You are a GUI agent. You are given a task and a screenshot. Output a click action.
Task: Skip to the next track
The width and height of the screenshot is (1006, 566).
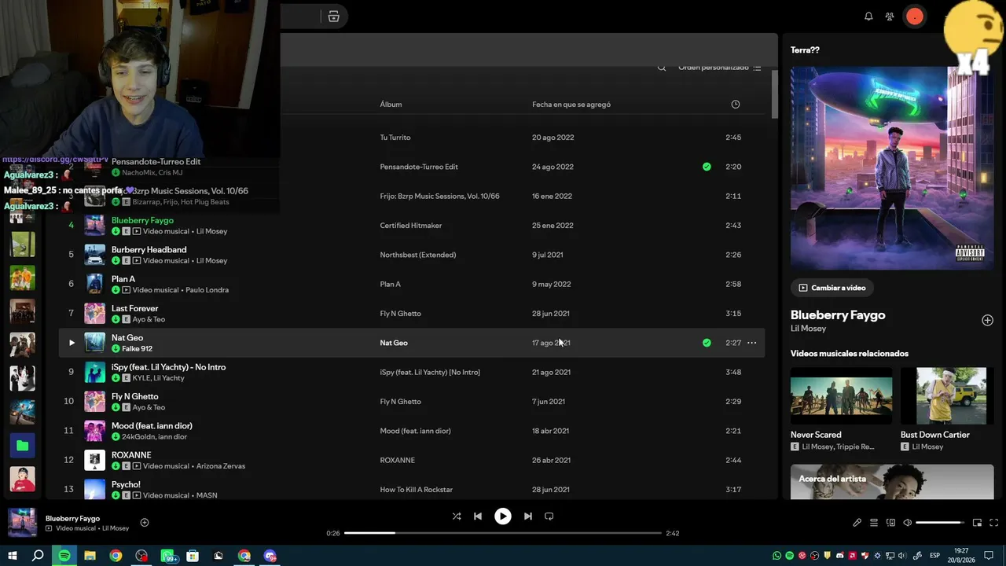(x=528, y=516)
